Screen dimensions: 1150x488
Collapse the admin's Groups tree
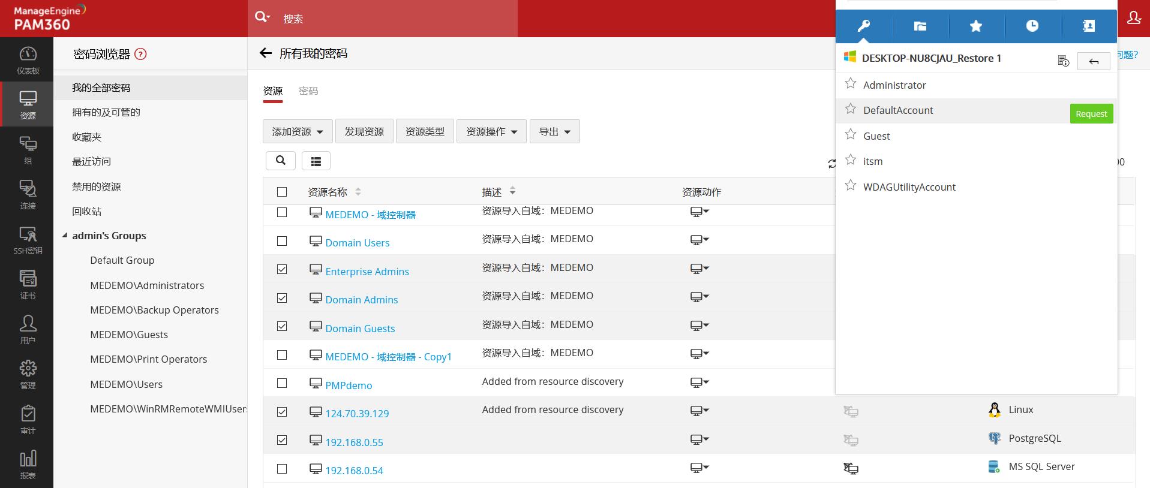(65, 236)
